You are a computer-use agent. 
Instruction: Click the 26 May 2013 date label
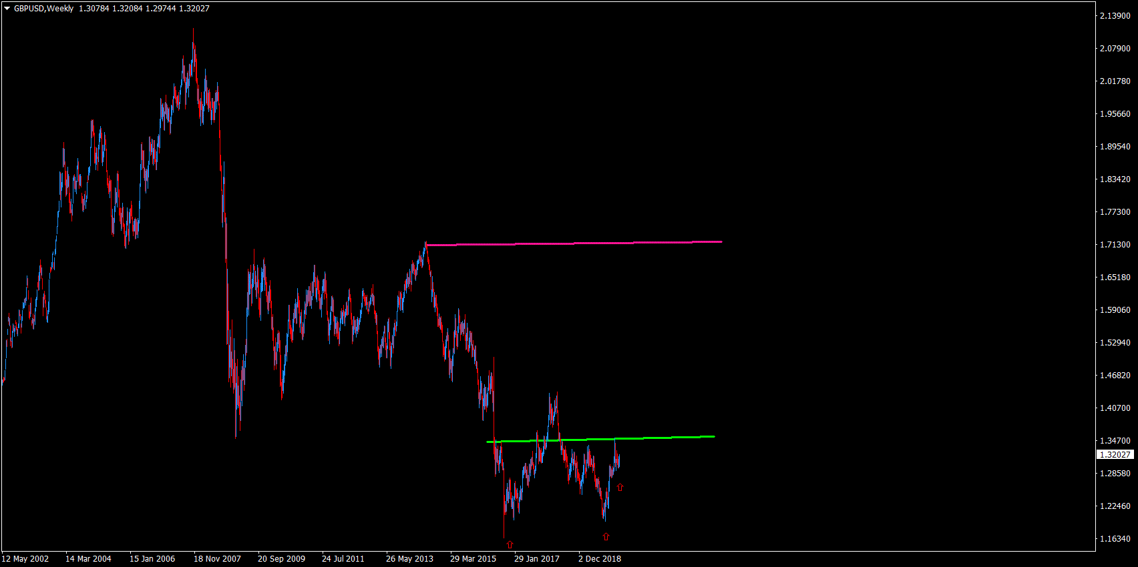click(x=409, y=559)
